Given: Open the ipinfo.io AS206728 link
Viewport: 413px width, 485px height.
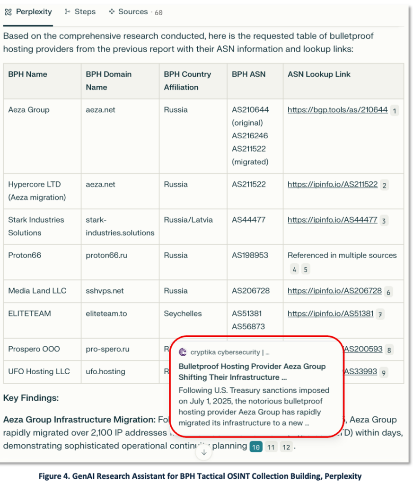Looking at the screenshot, I should click(x=334, y=291).
